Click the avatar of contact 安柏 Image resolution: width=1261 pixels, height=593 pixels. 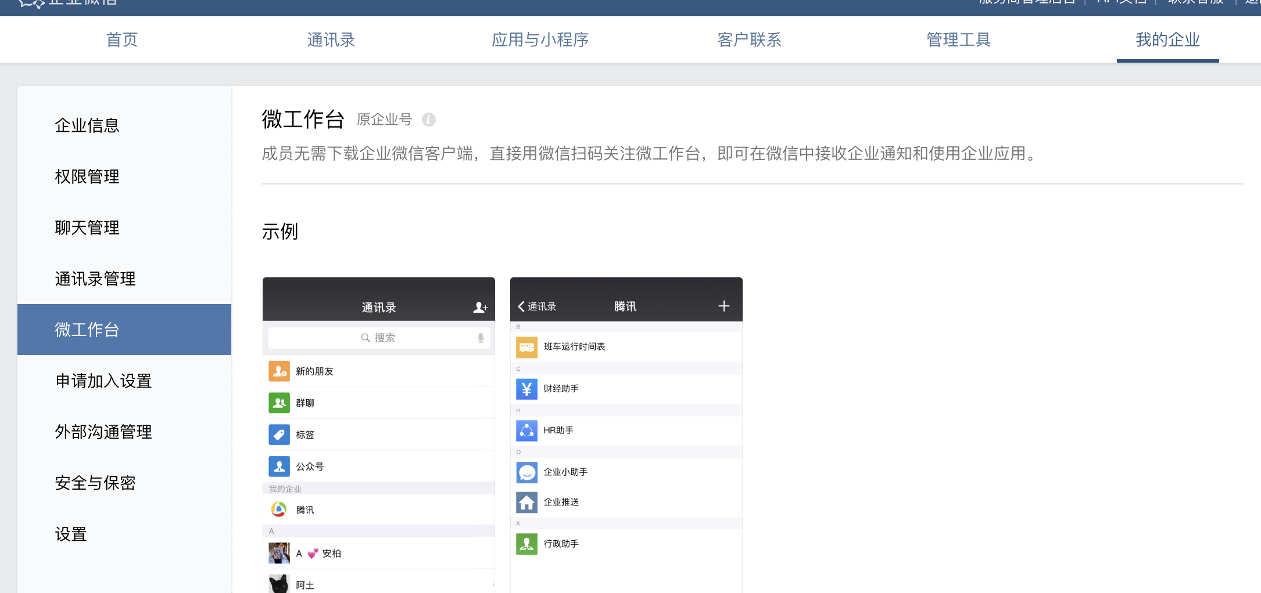[280, 553]
